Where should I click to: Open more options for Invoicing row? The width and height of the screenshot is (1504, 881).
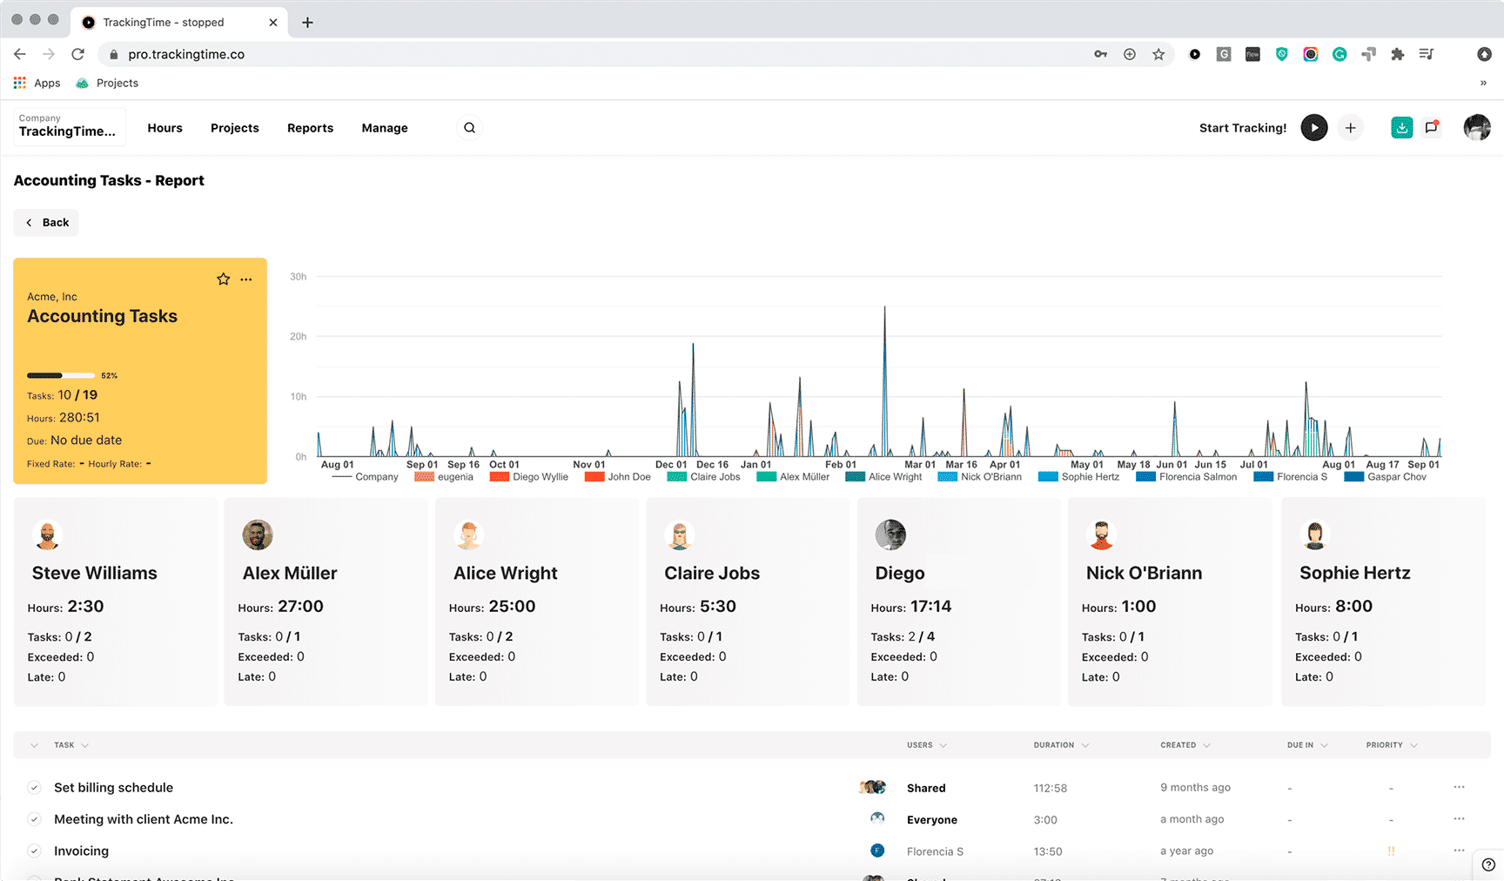click(1459, 851)
